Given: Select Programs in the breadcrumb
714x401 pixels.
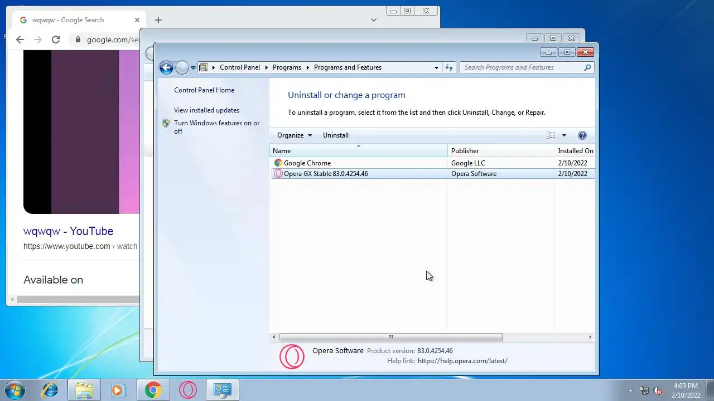Looking at the screenshot, I should [x=287, y=67].
